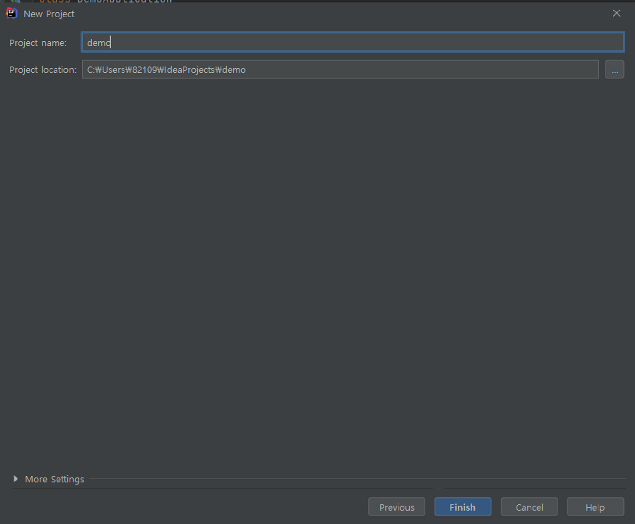635x524 pixels.
Task: Click the More Settings label
Action: 54,479
